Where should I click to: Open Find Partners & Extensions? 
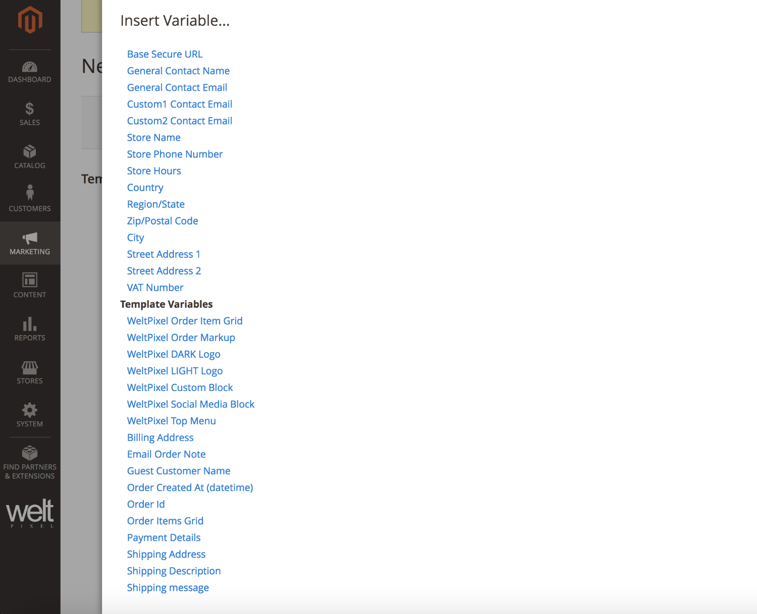click(x=30, y=454)
